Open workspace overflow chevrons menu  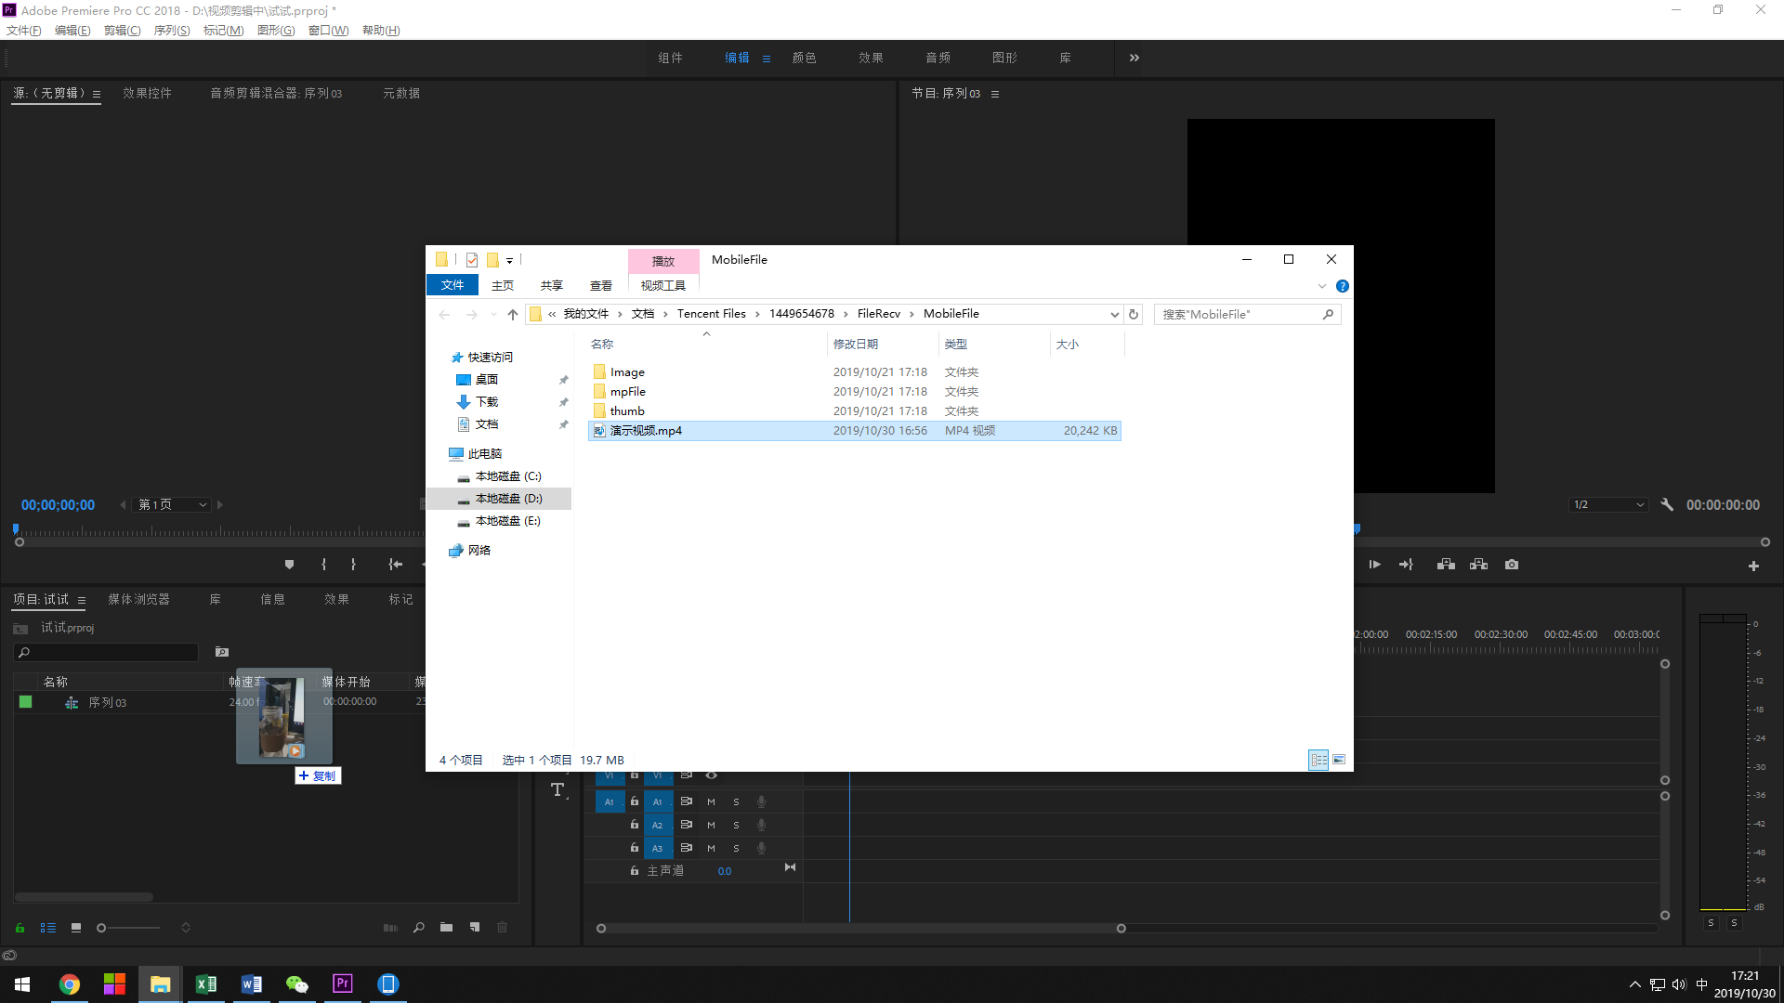click(x=1135, y=58)
